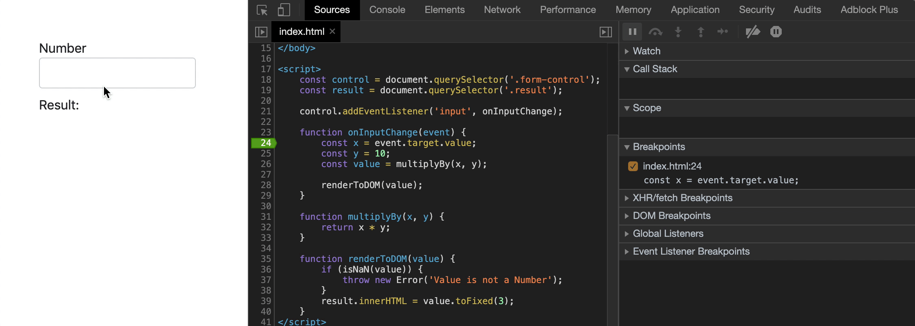This screenshot has width=915, height=326.
Task: Click the 'return x * y;' statement
Action: [x=356, y=227]
